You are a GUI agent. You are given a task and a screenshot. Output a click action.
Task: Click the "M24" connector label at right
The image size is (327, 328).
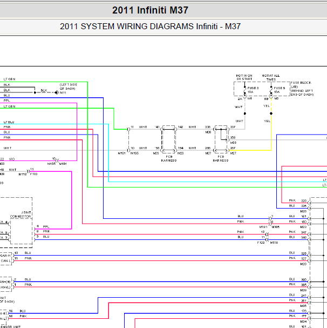coord(303,322)
